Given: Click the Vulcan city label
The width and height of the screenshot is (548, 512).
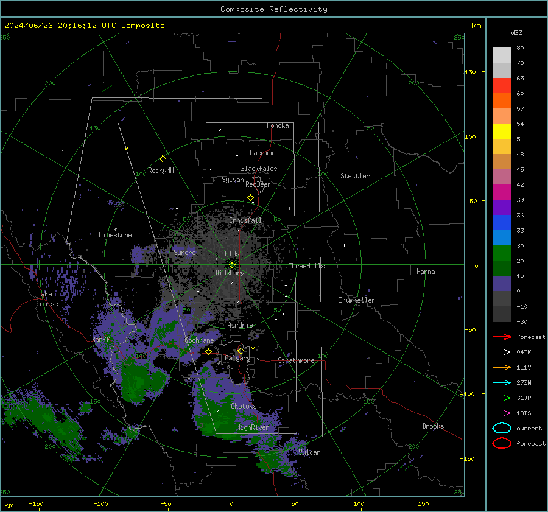Looking at the screenshot, I should tap(310, 452).
